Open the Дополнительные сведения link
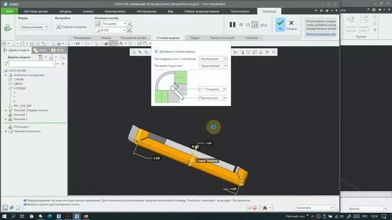Image resolution: width=392 pixels, height=220 pixels. (x=321, y=34)
